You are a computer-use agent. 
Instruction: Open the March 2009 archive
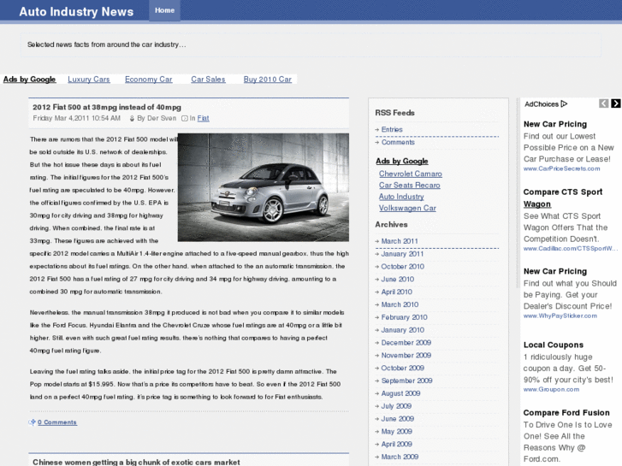[400, 457]
